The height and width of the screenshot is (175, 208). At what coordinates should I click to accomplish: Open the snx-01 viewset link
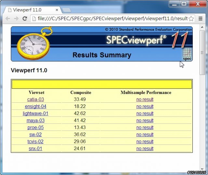point(35,148)
